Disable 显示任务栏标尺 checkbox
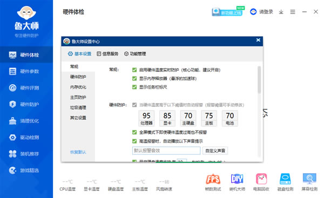324x198 pixels. [x=134, y=87]
